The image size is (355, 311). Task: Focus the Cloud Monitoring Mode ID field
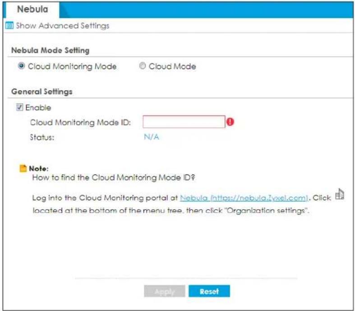coord(184,122)
